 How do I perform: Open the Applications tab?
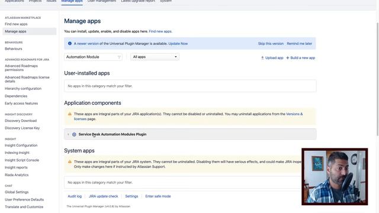point(14,1)
